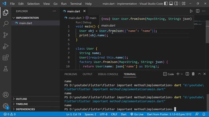The image size is (209, 117).
Task: Open the Extensions view icon
Action: (x=6, y=58)
